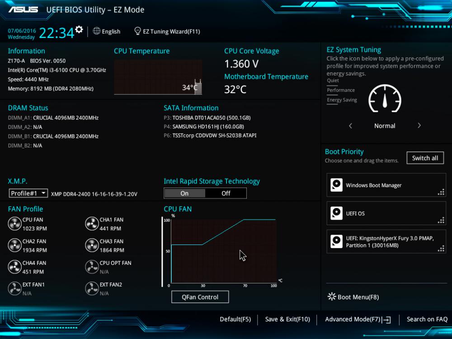Switch to the next EZ tuning profile
The image size is (452, 339).
click(419, 126)
